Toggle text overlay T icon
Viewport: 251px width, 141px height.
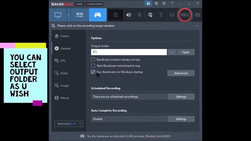[161, 15]
